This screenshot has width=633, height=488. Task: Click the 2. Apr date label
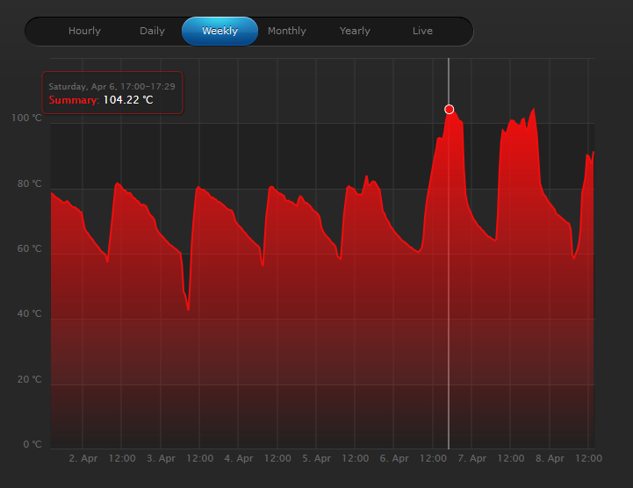tap(83, 458)
